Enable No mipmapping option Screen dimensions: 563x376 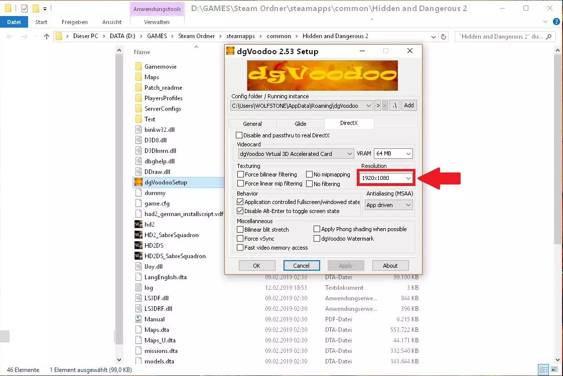[x=309, y=174]
